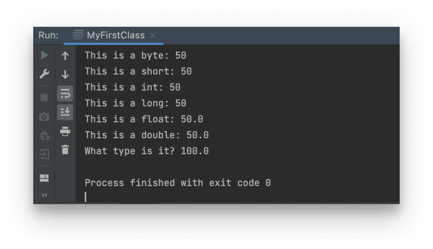Screen dimensions: 433x249
Task: Click the "What type is it? 100.0" line
Action: tap(146, 151)
